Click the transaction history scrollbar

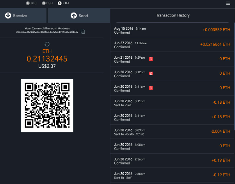click(234, 76)
